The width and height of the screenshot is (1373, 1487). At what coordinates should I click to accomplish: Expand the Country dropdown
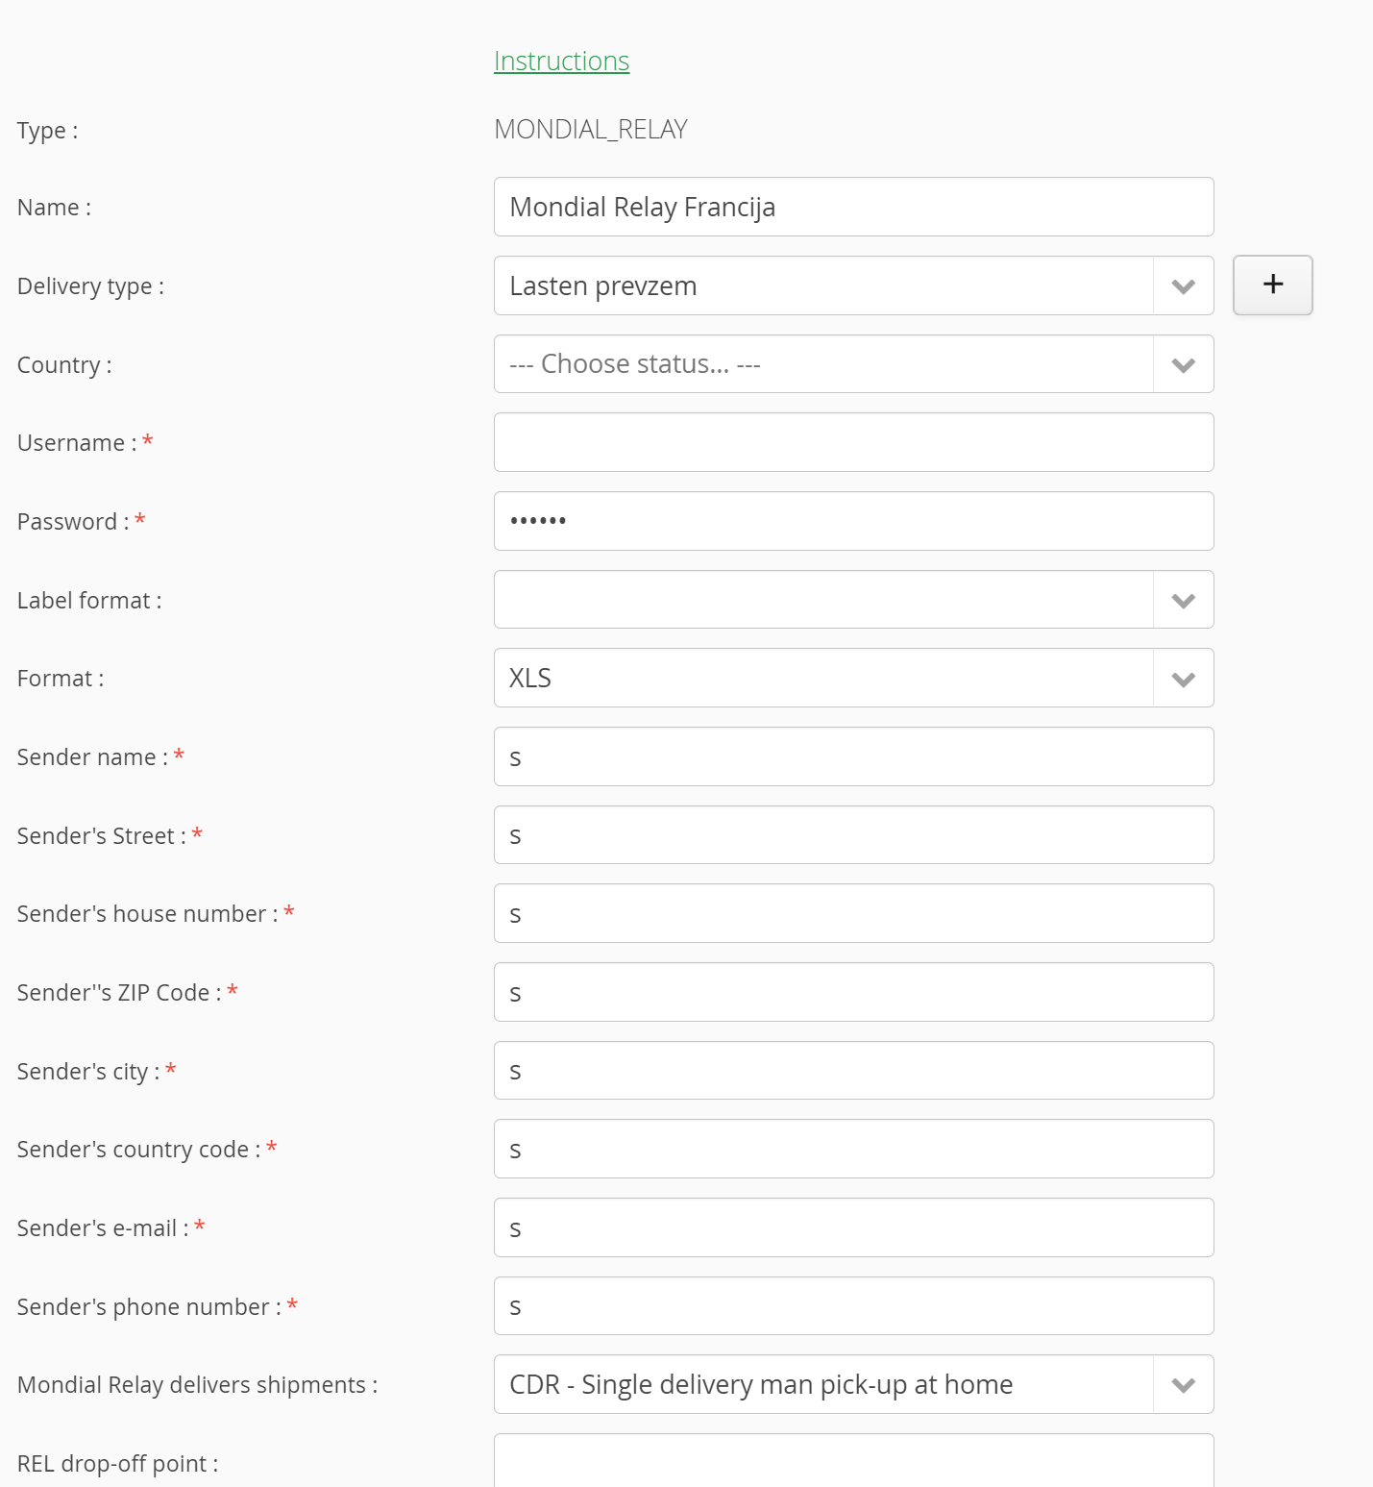pyautogui.click(x=854, y=364)
